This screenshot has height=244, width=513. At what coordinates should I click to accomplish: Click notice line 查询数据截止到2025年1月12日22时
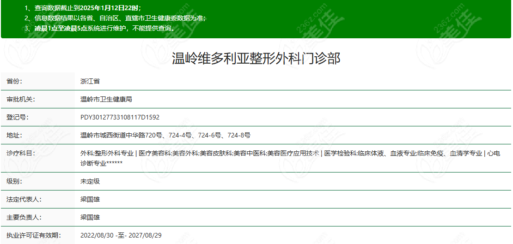pyautogui.click(x=87, y=8)
